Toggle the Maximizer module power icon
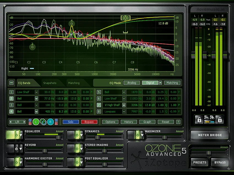 138,135
